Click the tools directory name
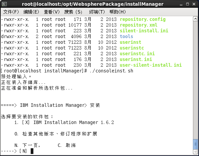199x156 pixels. [x=126, y=36]
